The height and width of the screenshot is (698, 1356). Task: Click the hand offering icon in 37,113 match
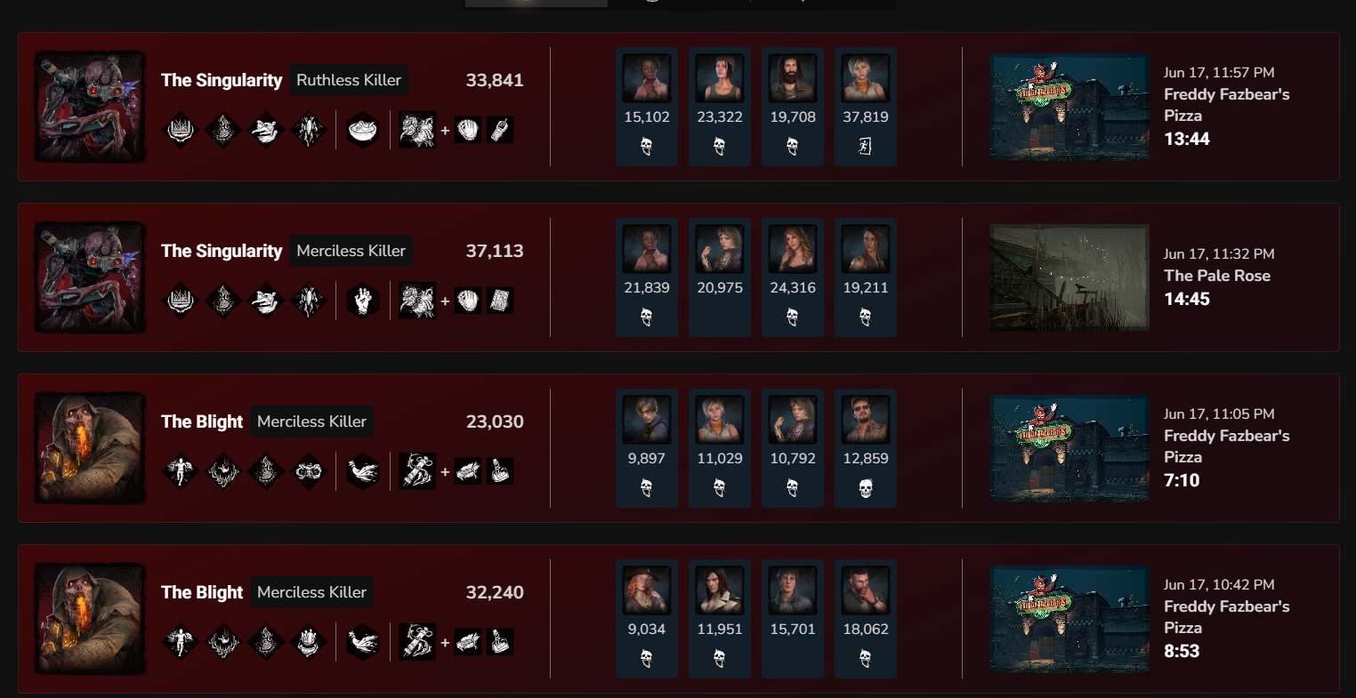click(363, 301)
